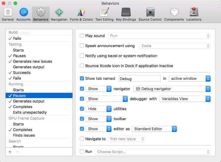
Task: Open Text Editing preferences
Action: pyautogui.click(x=104, y=14)
